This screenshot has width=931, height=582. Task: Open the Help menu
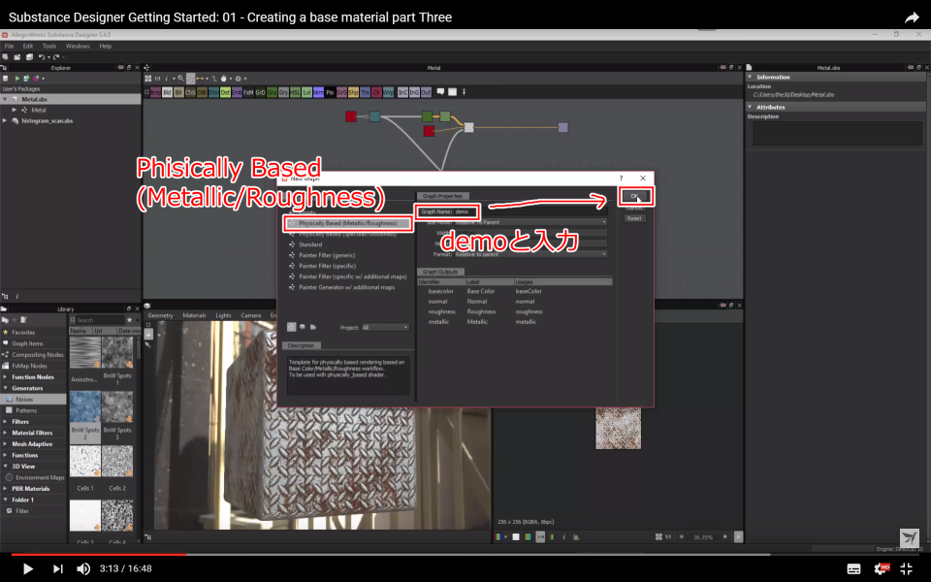(x=105, y=46)
